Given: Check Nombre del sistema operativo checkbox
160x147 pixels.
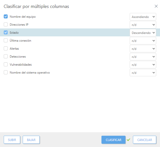Looking at the screenshot, I should pyautogui.click(x=6, y=72).
